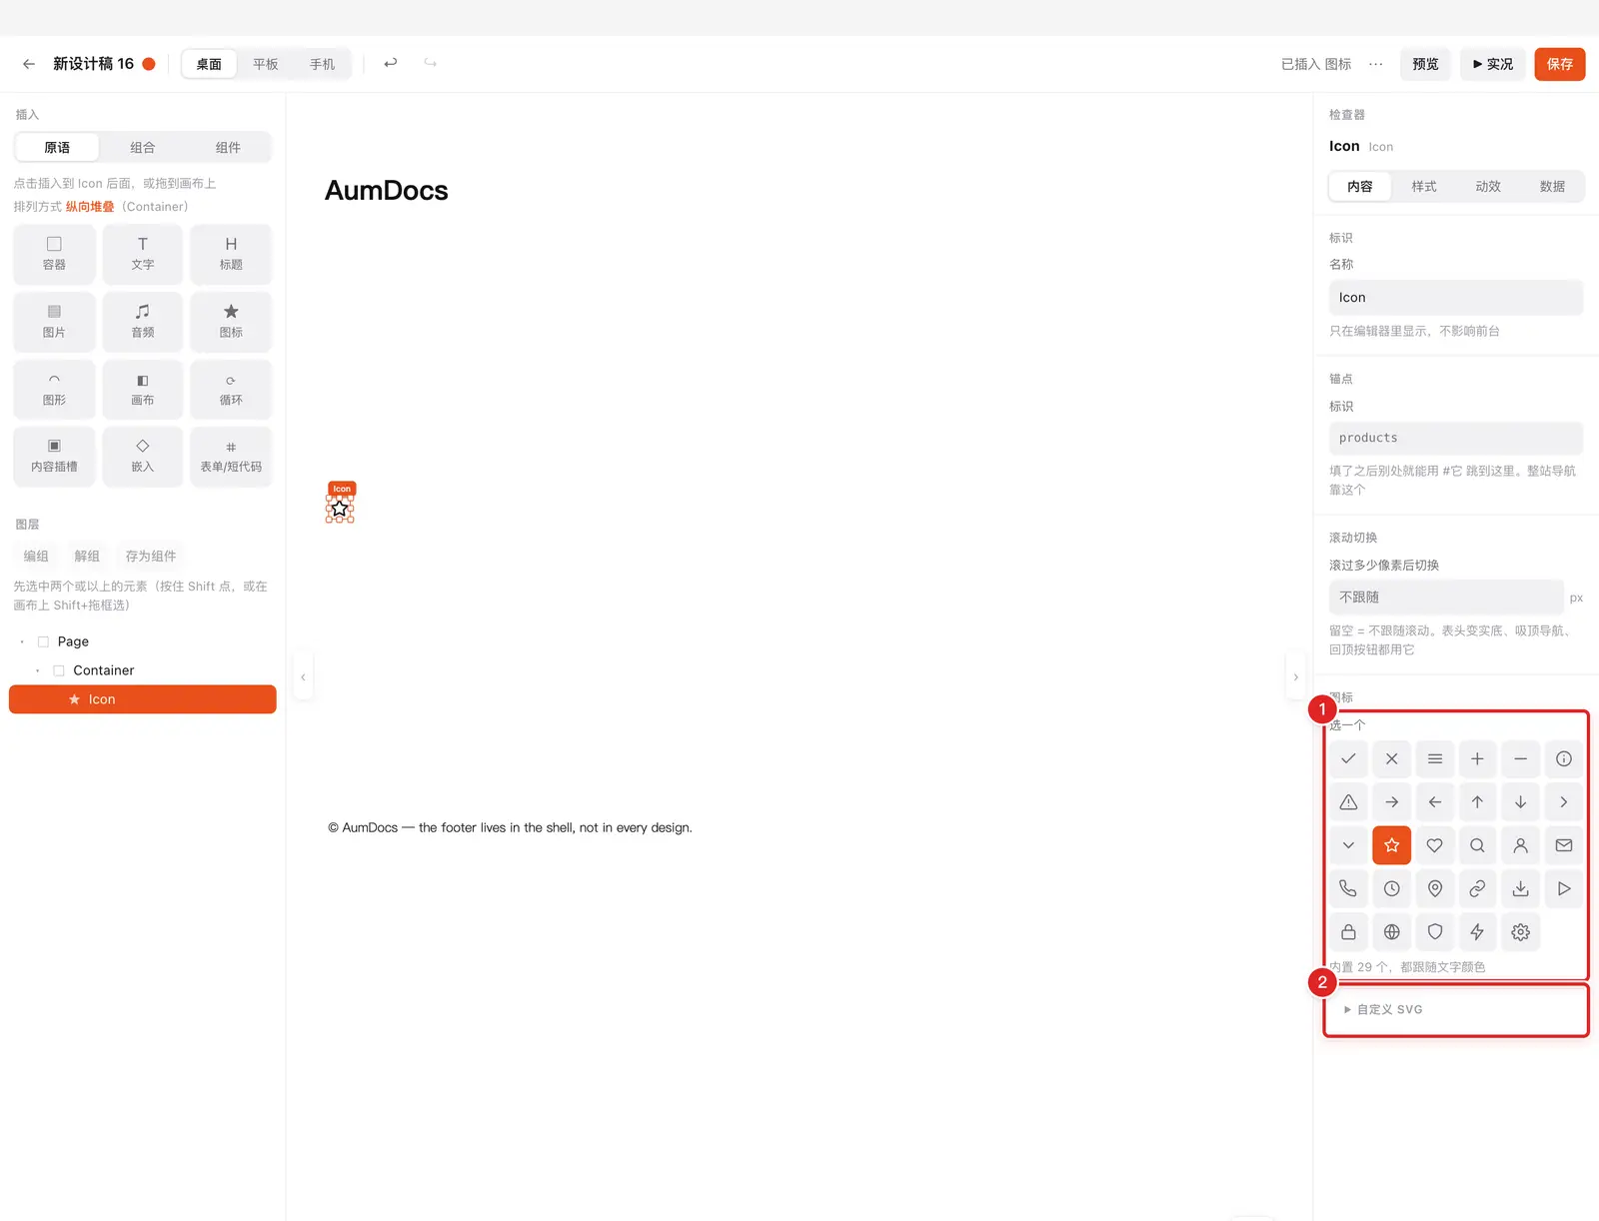Open the 组件 insert tab
The height and width of the screenshot is (1221, 1599).
coord(228,147)
